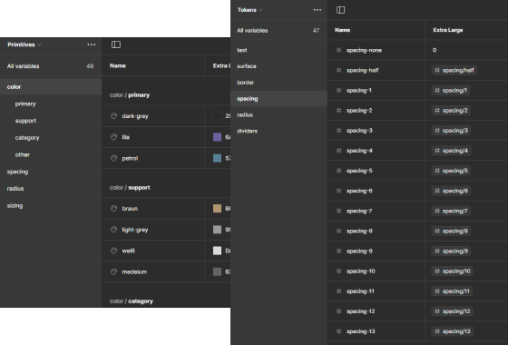The width and height of the screenshot is (508, 345).
Task: Click the weiß color variable icon
Action: point(113,251)
